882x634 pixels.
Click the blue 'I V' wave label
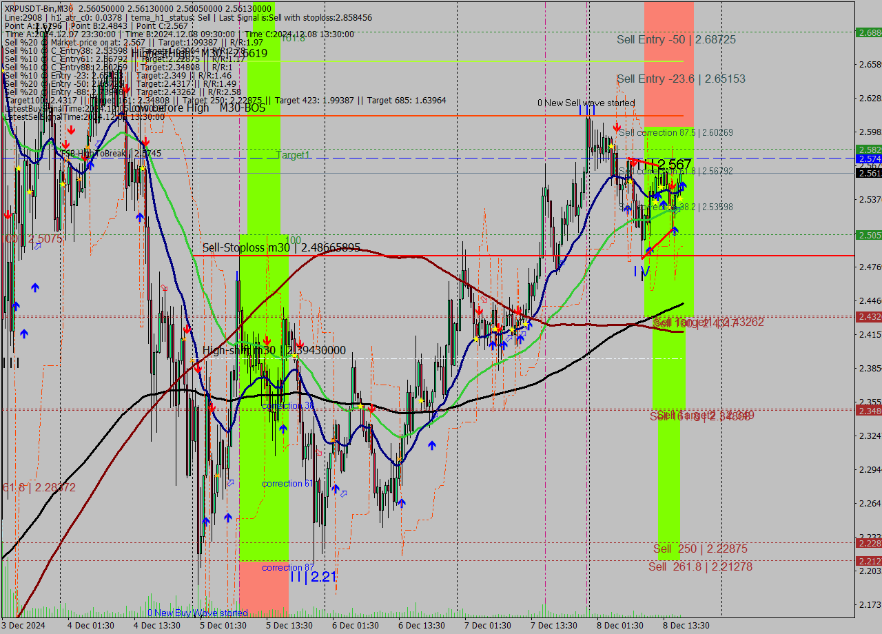[x=642, y=272]
